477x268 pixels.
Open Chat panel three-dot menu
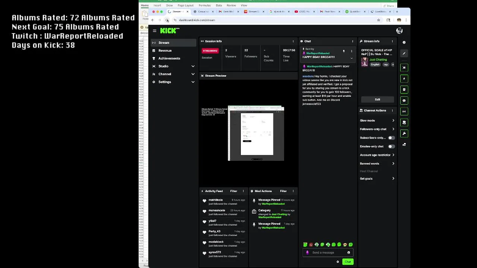tap(353, 41)
